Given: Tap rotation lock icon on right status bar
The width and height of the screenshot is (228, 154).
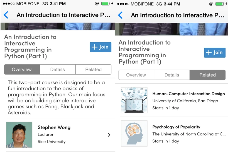Looking at the screenshot, I should (212, 4).
